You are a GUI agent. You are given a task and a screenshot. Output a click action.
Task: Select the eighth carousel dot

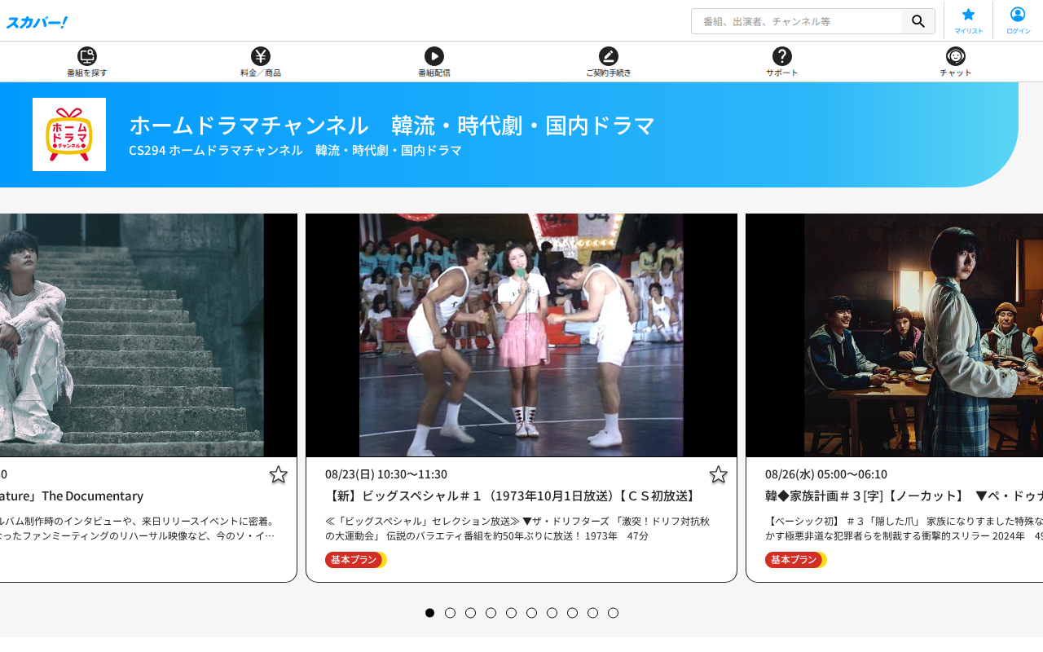tap(573, 613)
